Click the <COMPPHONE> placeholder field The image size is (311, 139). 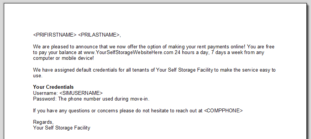pyautogui.click(x=223, y=111)
